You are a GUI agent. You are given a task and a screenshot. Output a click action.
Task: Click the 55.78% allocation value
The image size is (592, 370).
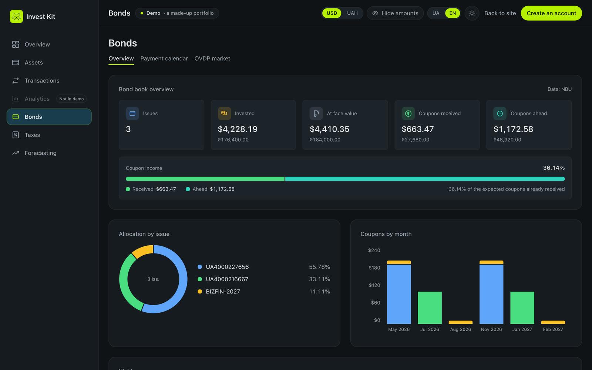coord(319,267)
